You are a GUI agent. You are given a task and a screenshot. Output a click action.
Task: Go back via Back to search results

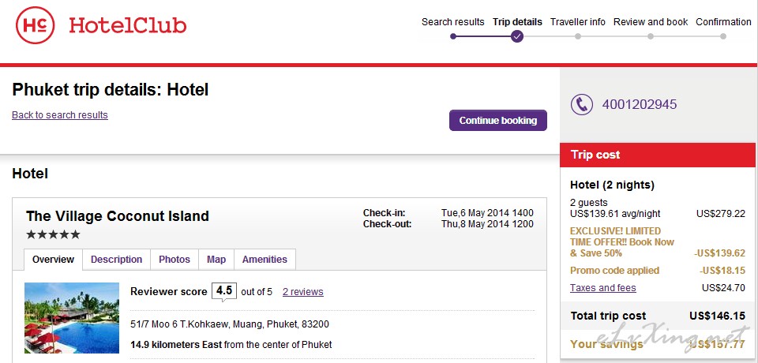point(60,115)
